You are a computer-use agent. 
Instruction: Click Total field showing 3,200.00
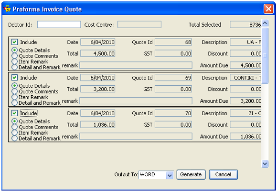98,89
